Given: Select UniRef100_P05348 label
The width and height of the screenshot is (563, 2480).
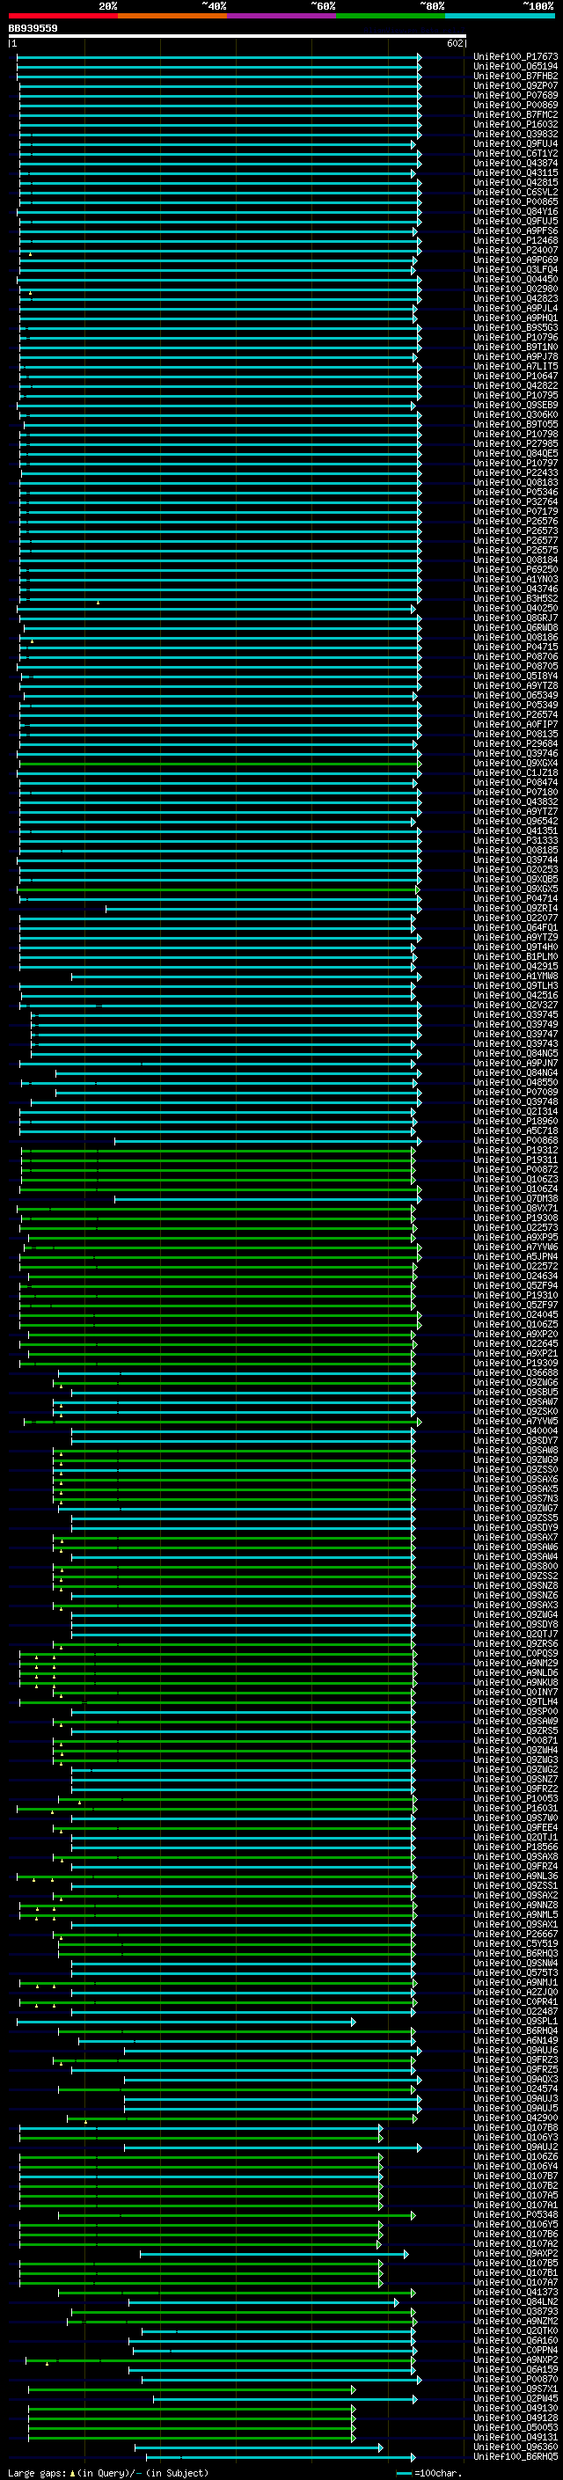Looking at the screenshot, I should (515, 2215).
